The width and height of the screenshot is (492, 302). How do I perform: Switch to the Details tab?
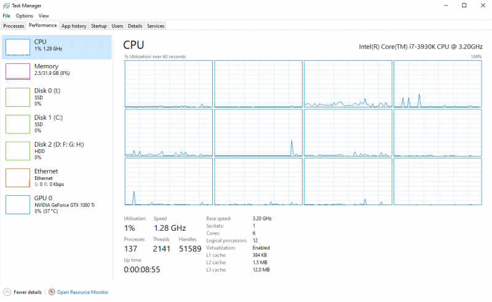tap(135, 26)
